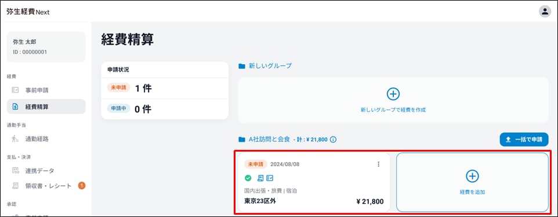This screenshot has height=217, width=558.
Task: Click the 通勤経路 walking-person icon
Action: [15, 139]
